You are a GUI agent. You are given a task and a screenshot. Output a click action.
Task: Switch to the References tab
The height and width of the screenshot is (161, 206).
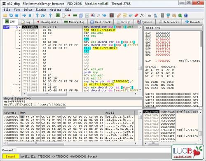click(x=169, y=22)
